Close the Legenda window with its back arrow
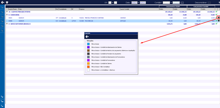 click(87, 37)
